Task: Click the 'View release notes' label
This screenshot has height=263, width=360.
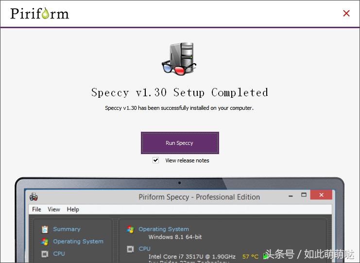Action: pos(187,160)
